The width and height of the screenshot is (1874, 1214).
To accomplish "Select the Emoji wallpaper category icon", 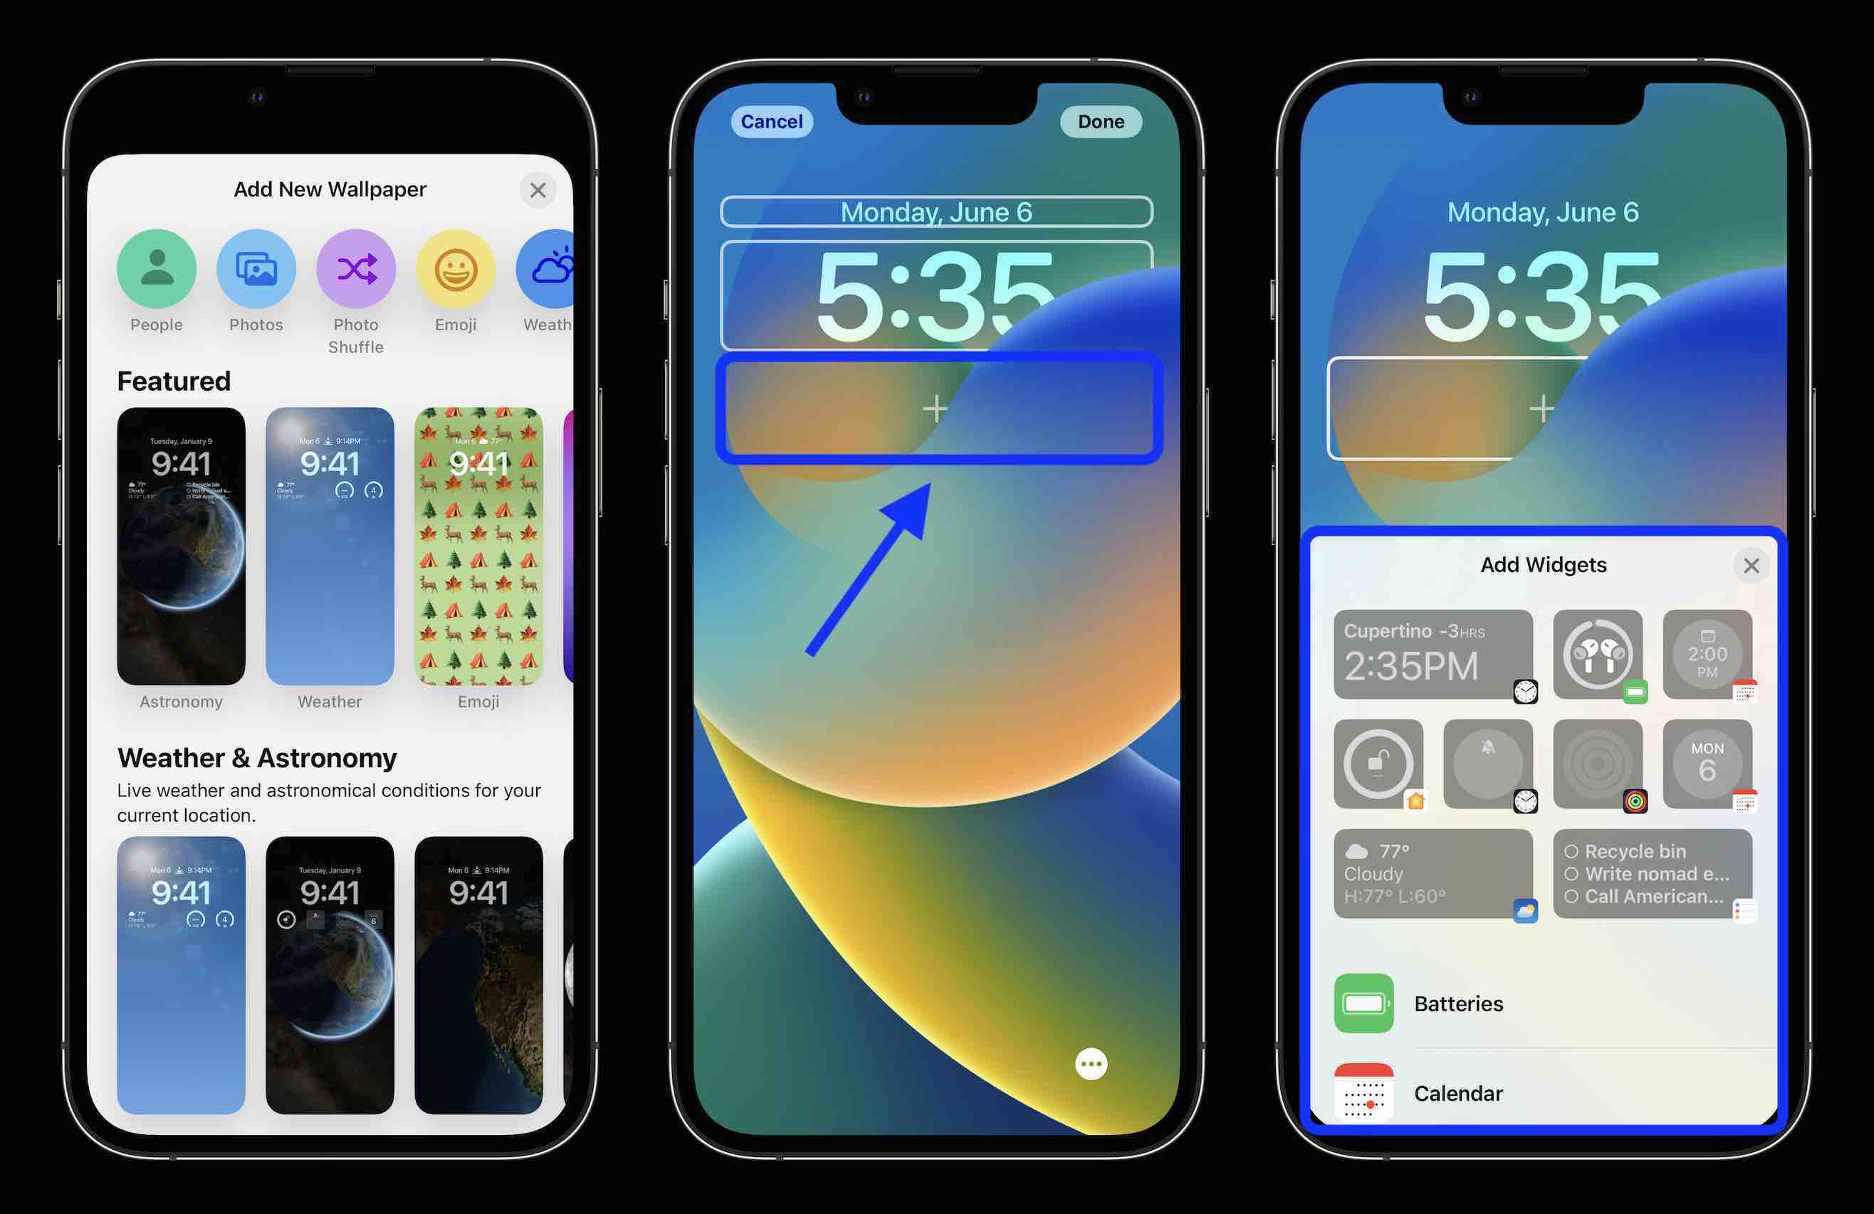I will 451,268.
